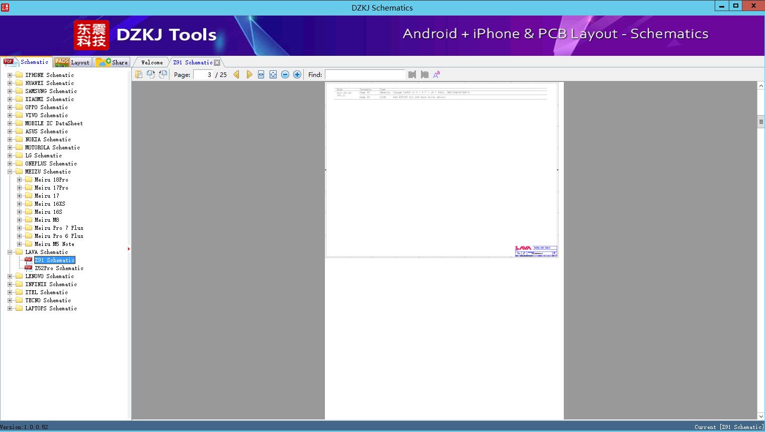Expand the LAPTOPS Schematic folder
Screen dimensions: 765x432
[10, 308]
